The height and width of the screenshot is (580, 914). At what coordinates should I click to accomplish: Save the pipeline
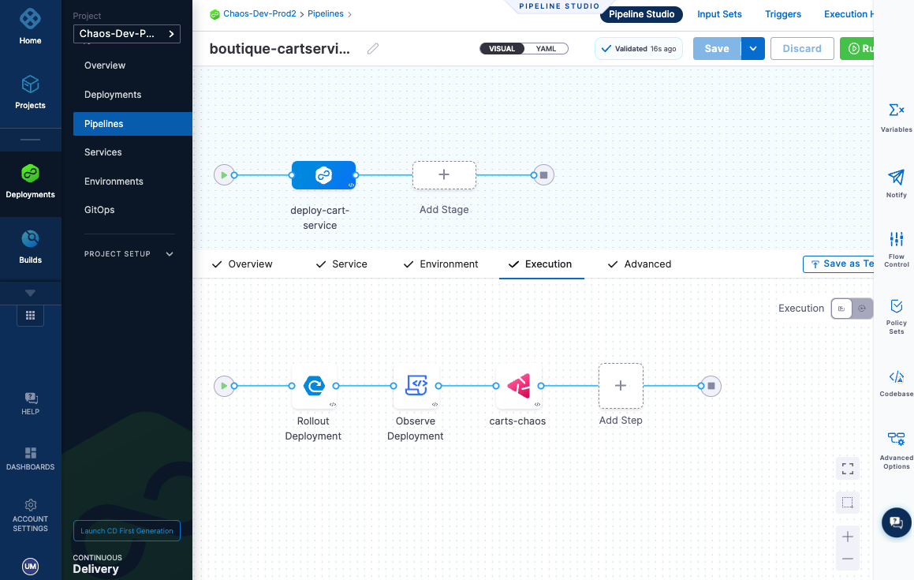tap(717, 48)
